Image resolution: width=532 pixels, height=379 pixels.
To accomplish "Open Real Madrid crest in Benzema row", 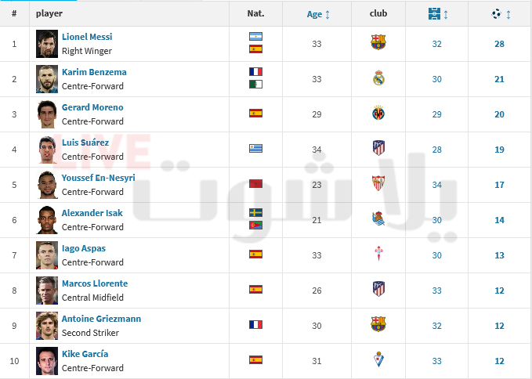I will pos(378,78).
